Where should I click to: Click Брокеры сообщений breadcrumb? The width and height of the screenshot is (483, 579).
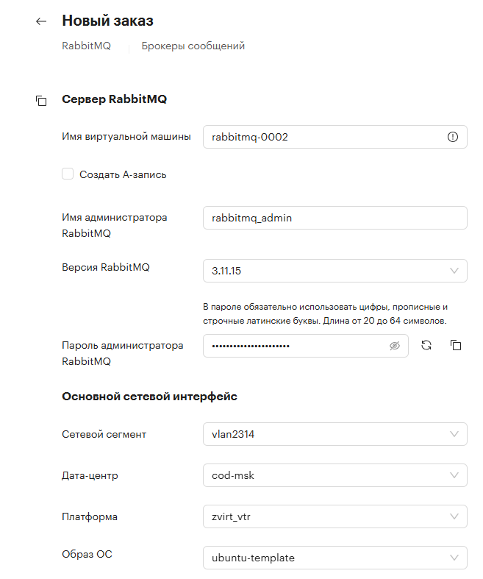tap(193, 46)
